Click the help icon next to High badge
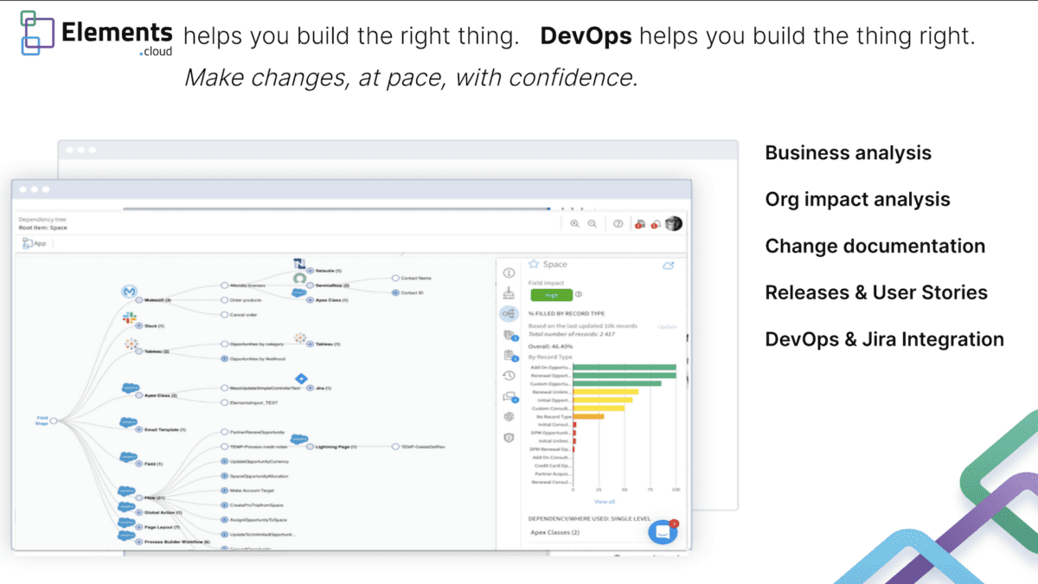The width and height of the screenshot is (1038, 584). point(579,294)
